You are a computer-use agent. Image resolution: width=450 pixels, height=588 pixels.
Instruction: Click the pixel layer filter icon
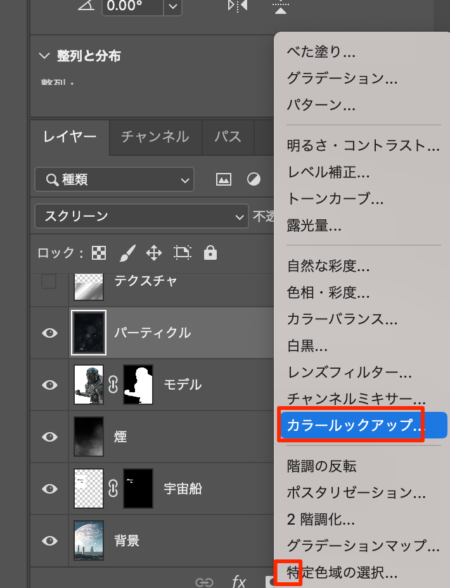click(223, 180)
